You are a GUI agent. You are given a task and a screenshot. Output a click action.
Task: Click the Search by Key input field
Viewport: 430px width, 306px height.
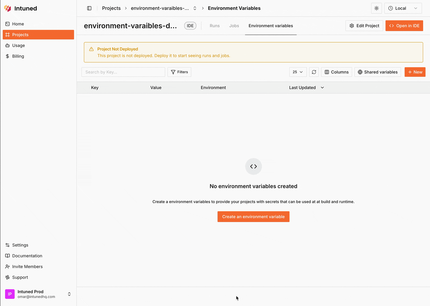[x=123, y=72]
